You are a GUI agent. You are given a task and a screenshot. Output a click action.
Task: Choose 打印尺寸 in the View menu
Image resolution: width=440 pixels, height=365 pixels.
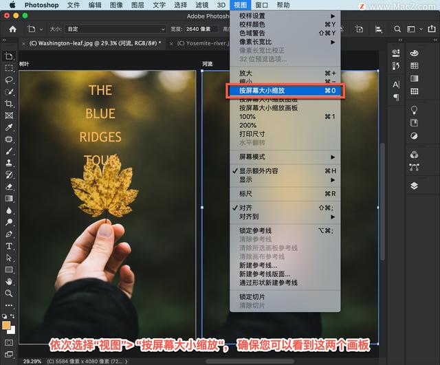coord(285,134)
